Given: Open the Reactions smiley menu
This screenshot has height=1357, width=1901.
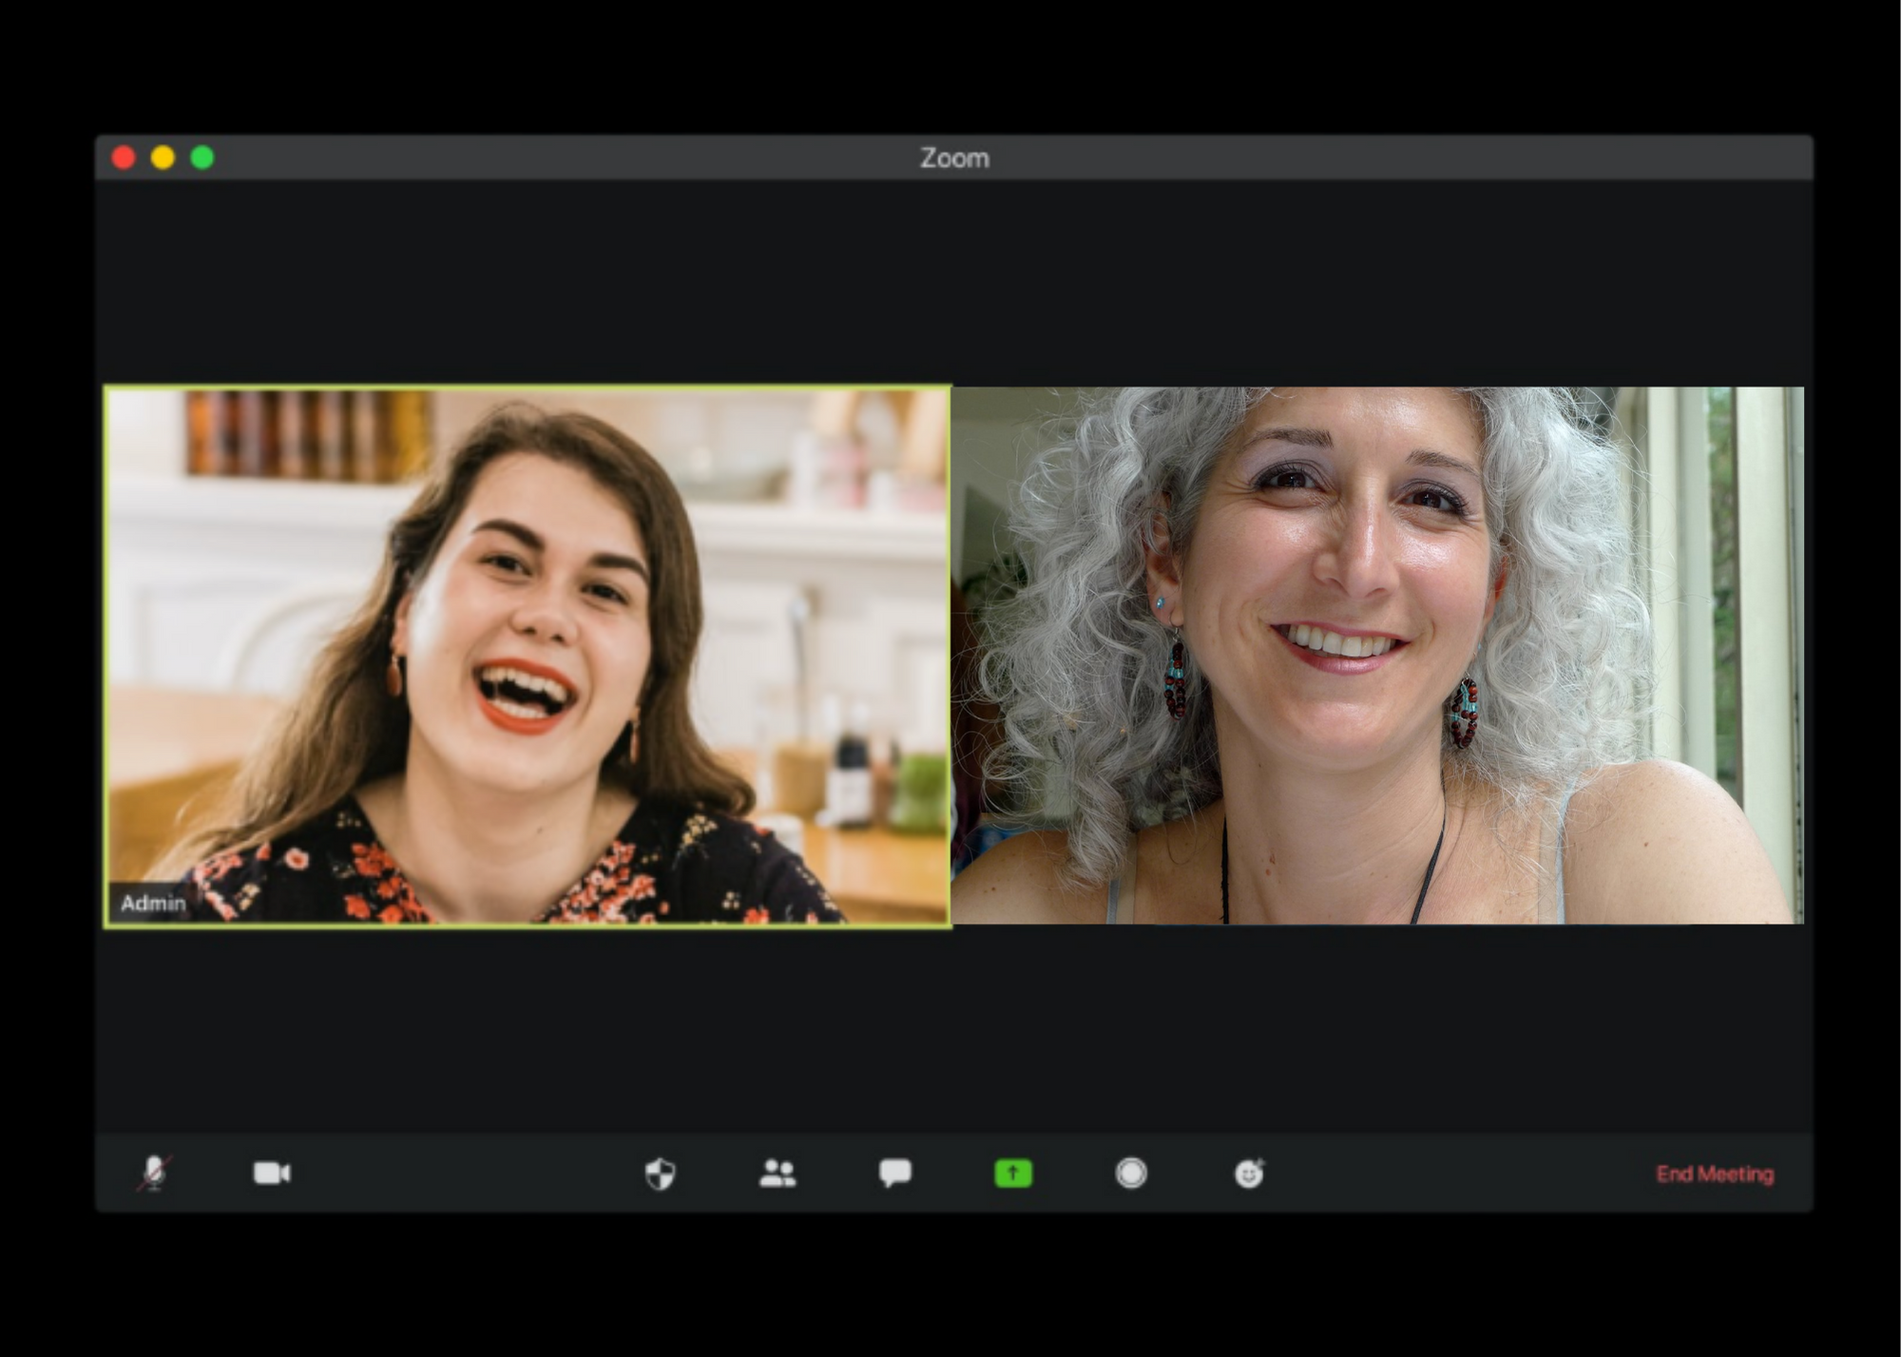Looking at the screenshot, I should pyautogui.click(x=1249, y=1174).
